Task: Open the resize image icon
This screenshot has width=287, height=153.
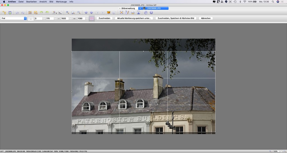Action: 36,13
